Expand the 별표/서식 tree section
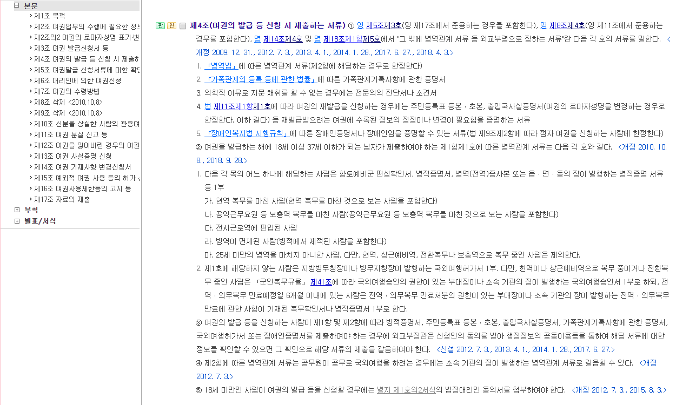This screenshot has width=676, height=405. coord(17,221)
